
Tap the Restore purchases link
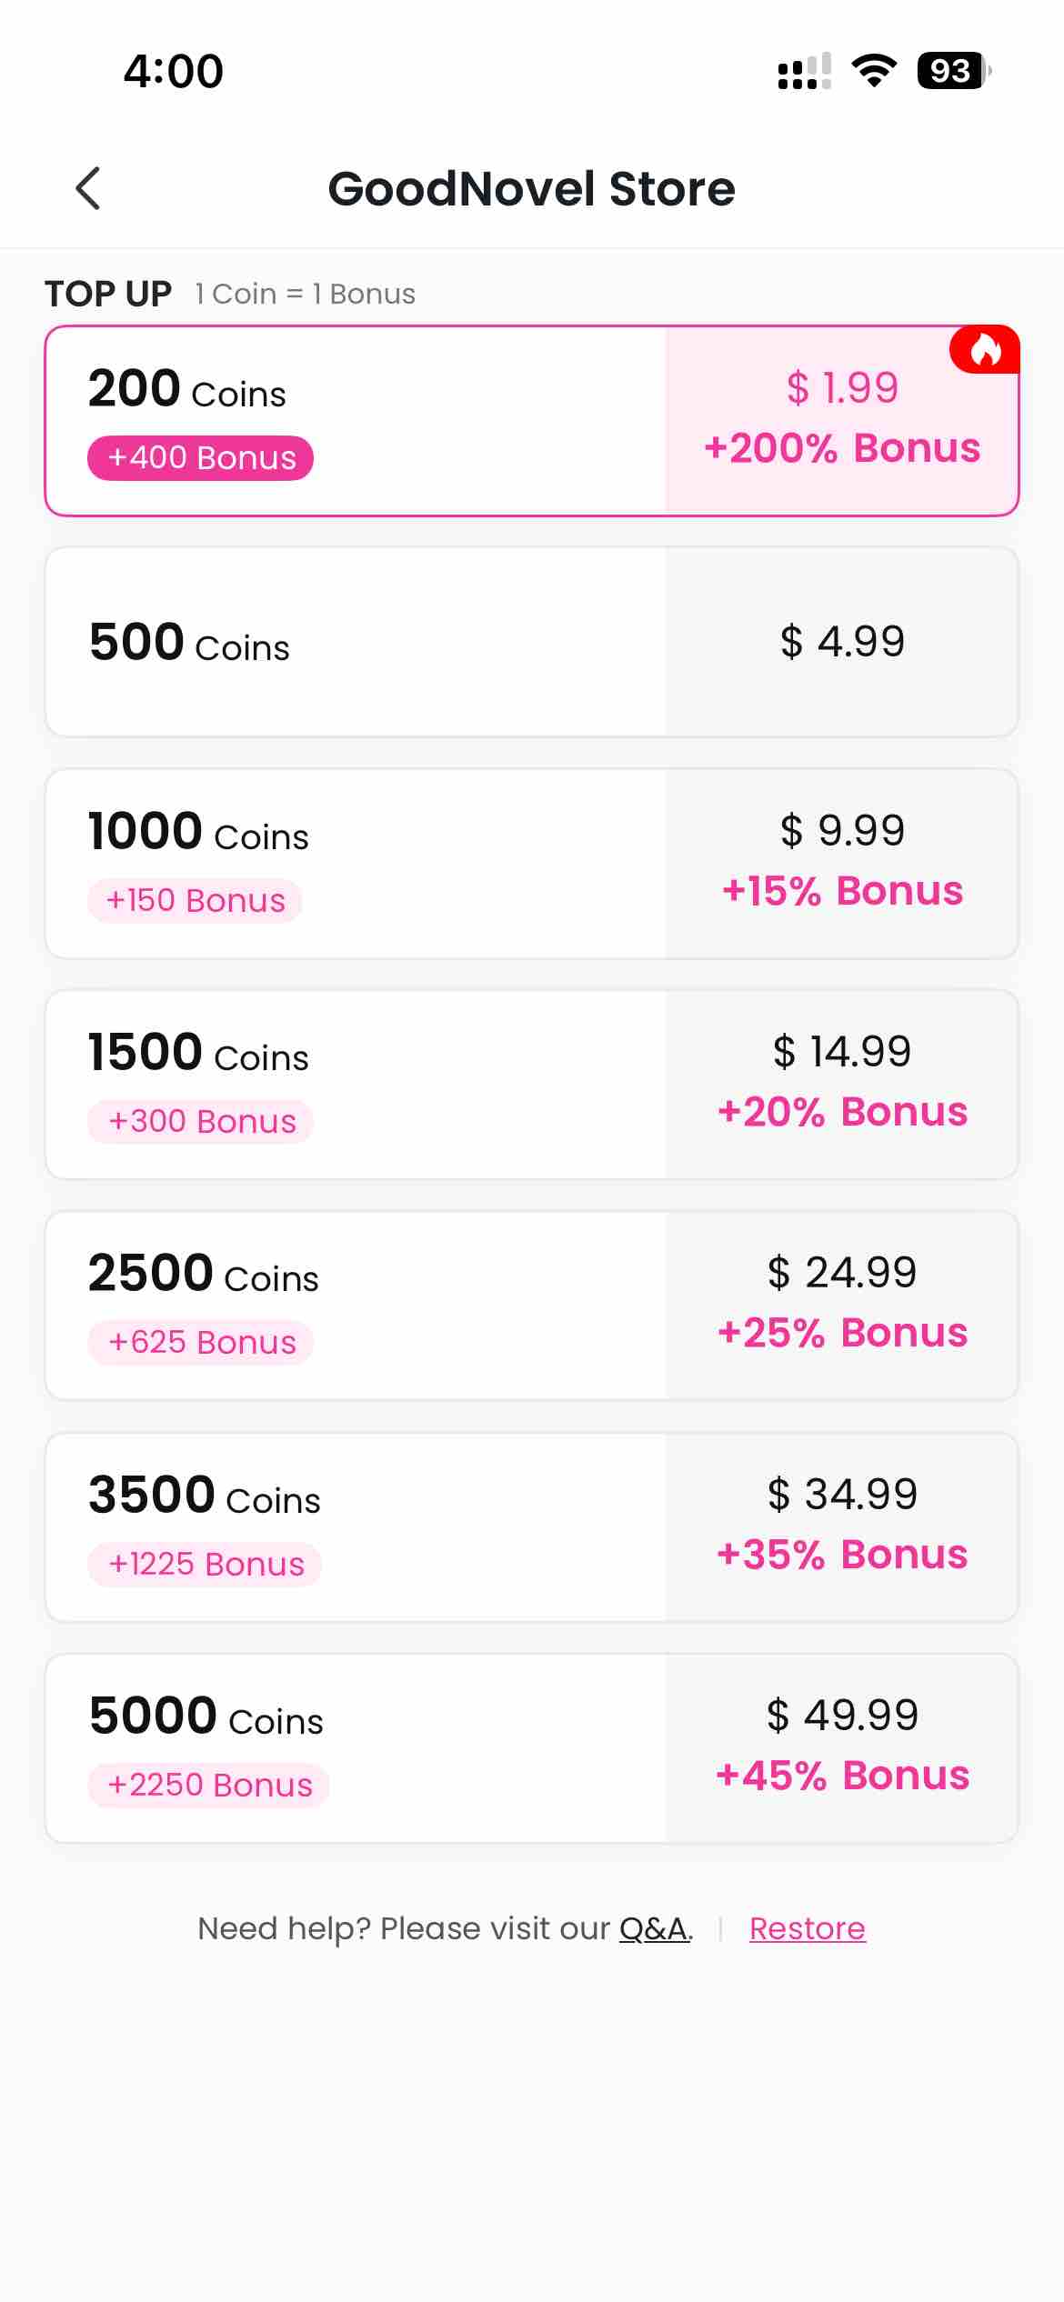coord(807,1928)
